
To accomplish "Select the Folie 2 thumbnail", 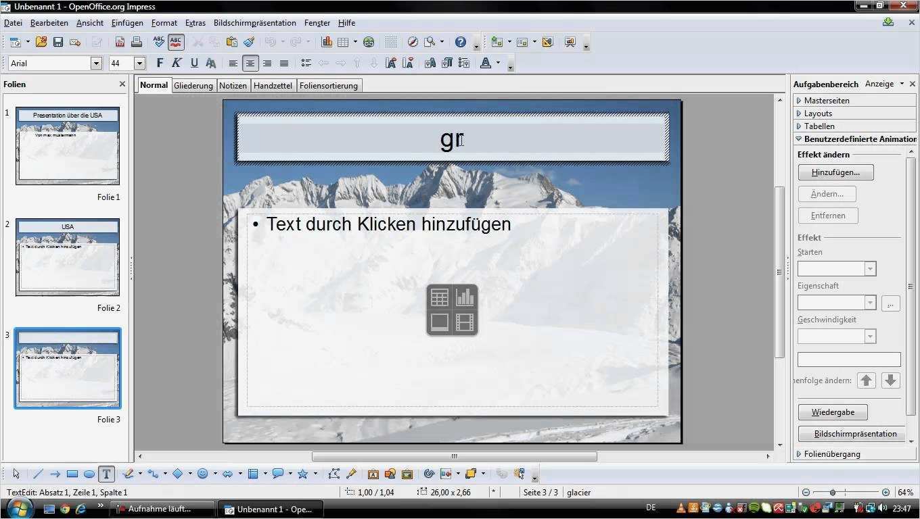I will click(68, 257).
